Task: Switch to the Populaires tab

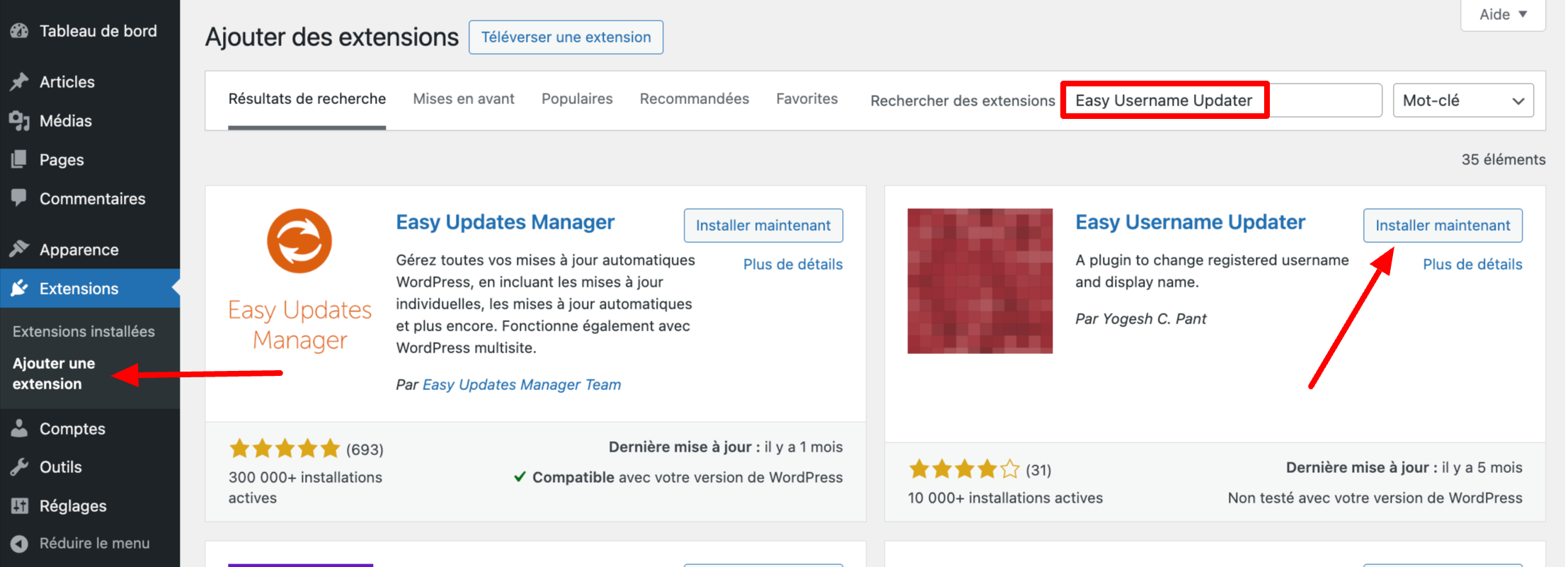Action: tap(577, 99)
